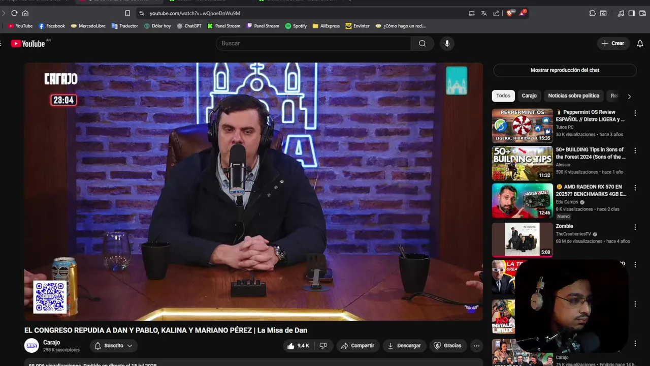Click the share icon in address bar
Screen dimensions: 650x366
[496, 13]
